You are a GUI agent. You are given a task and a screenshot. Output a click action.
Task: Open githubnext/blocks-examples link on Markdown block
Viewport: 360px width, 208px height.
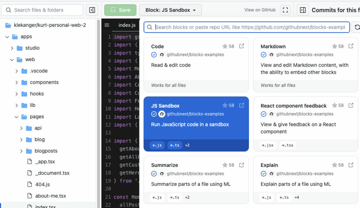(x=305, y=55)
